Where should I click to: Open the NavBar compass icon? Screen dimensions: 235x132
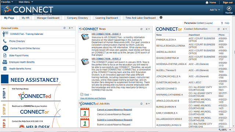click(229, 8)
